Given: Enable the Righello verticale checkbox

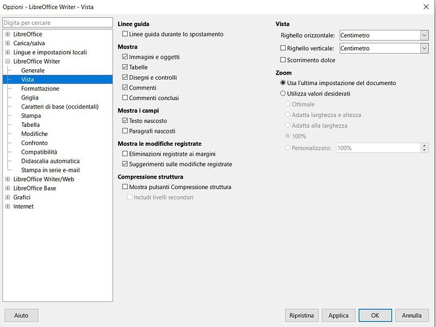Looking at the screenshot, I should coord(283,48).
